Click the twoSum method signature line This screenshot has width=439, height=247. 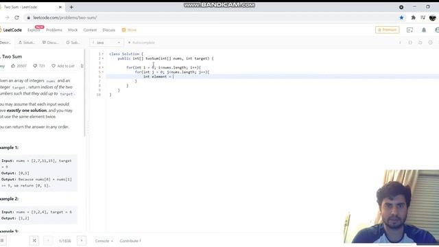[x=165, y=58]
